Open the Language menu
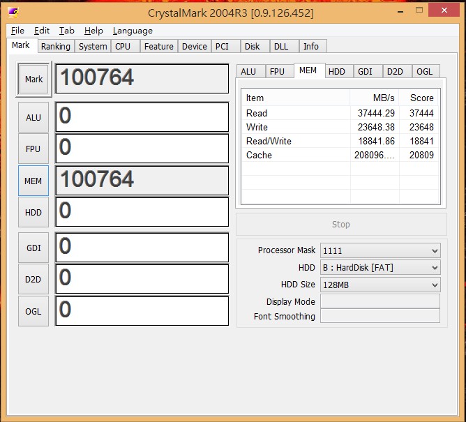This screenshot has height=422, width=466. (x=133, y=31)
